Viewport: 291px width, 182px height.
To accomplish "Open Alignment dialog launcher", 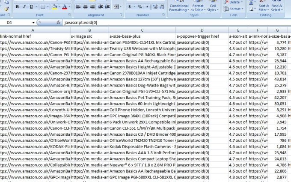I will pyautogui.click(x=121, y=15).
